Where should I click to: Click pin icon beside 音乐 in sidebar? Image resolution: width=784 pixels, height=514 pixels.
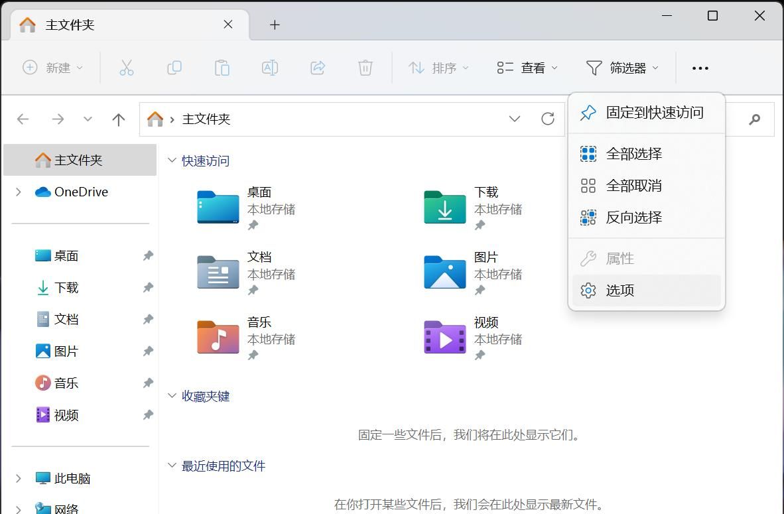coord(148,383)
